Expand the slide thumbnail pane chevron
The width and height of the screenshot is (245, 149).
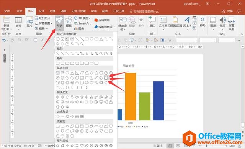(5, 50)
